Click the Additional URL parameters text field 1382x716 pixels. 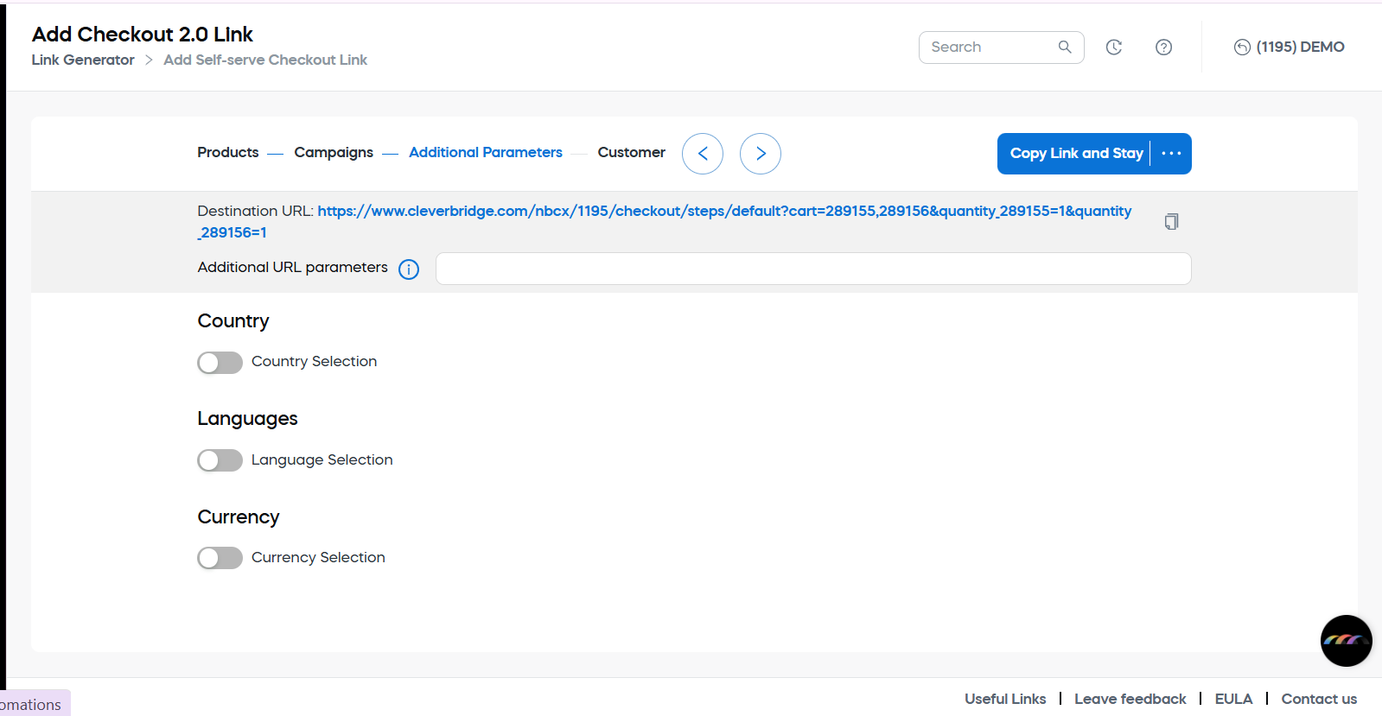tap(812, 269)
